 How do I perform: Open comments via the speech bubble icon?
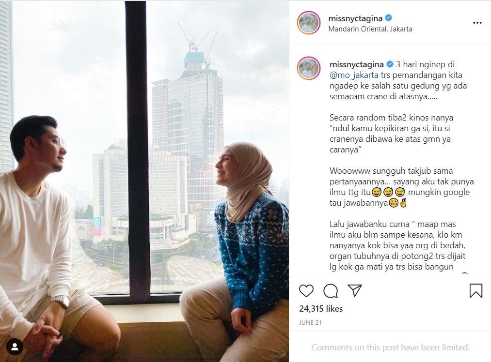pos(331,291)
